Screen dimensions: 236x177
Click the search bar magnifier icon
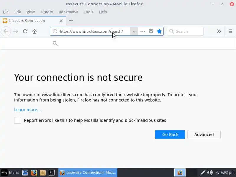coord(172,31)
